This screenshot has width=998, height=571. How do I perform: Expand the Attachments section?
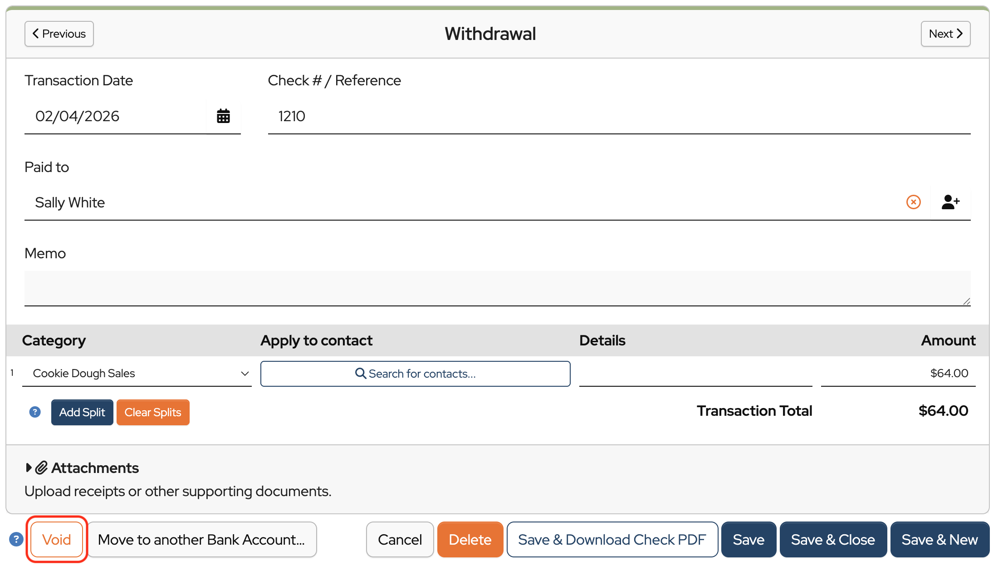(29, 468)
